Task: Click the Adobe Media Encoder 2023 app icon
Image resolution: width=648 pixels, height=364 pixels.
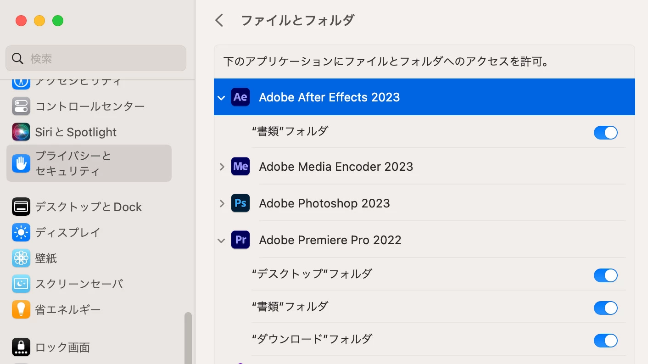Action: [x=240, y=166]
